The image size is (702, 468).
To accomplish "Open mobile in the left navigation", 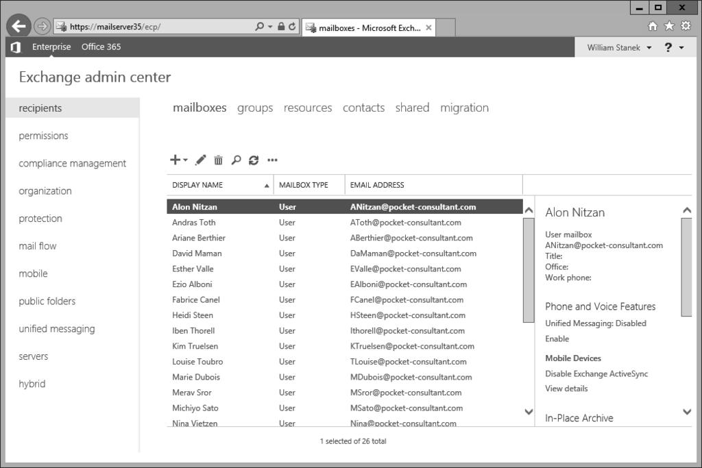I will 33,273.
